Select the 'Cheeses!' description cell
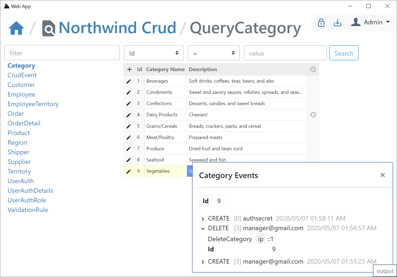This screenshot has width=397, height=277. 247,115
